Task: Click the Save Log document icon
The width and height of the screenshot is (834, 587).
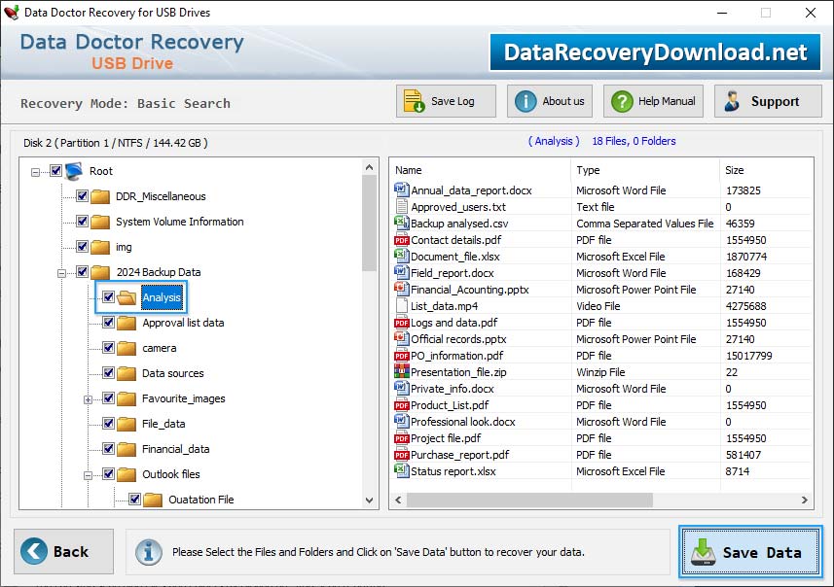Action: [x=414, y=101]
